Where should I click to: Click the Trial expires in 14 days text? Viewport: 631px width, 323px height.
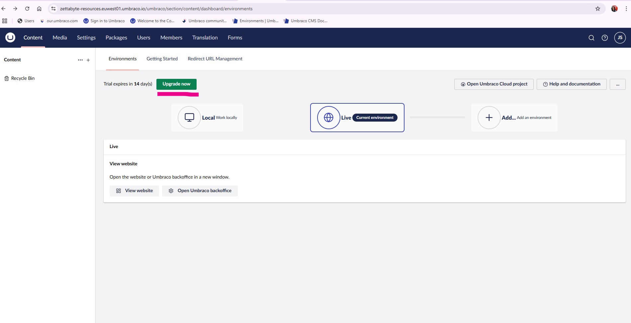pyautogui.click(x=128, y=84)
